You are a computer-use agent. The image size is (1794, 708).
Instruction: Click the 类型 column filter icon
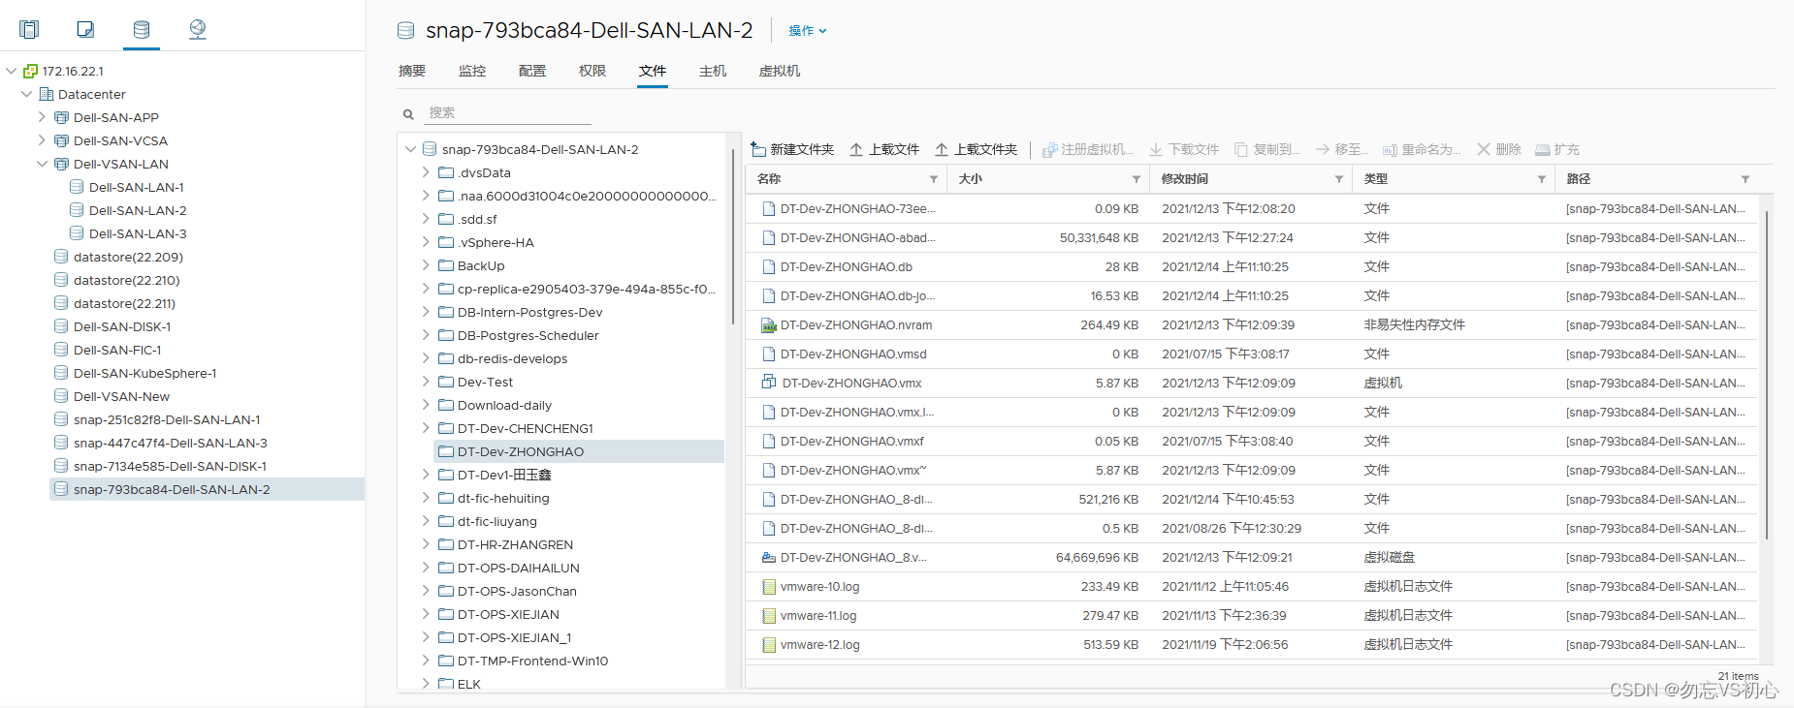1542,179
